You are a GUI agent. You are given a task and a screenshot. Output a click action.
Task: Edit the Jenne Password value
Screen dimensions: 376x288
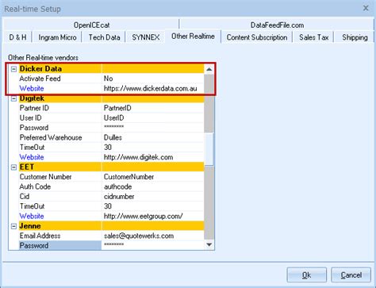coord(153,246)
